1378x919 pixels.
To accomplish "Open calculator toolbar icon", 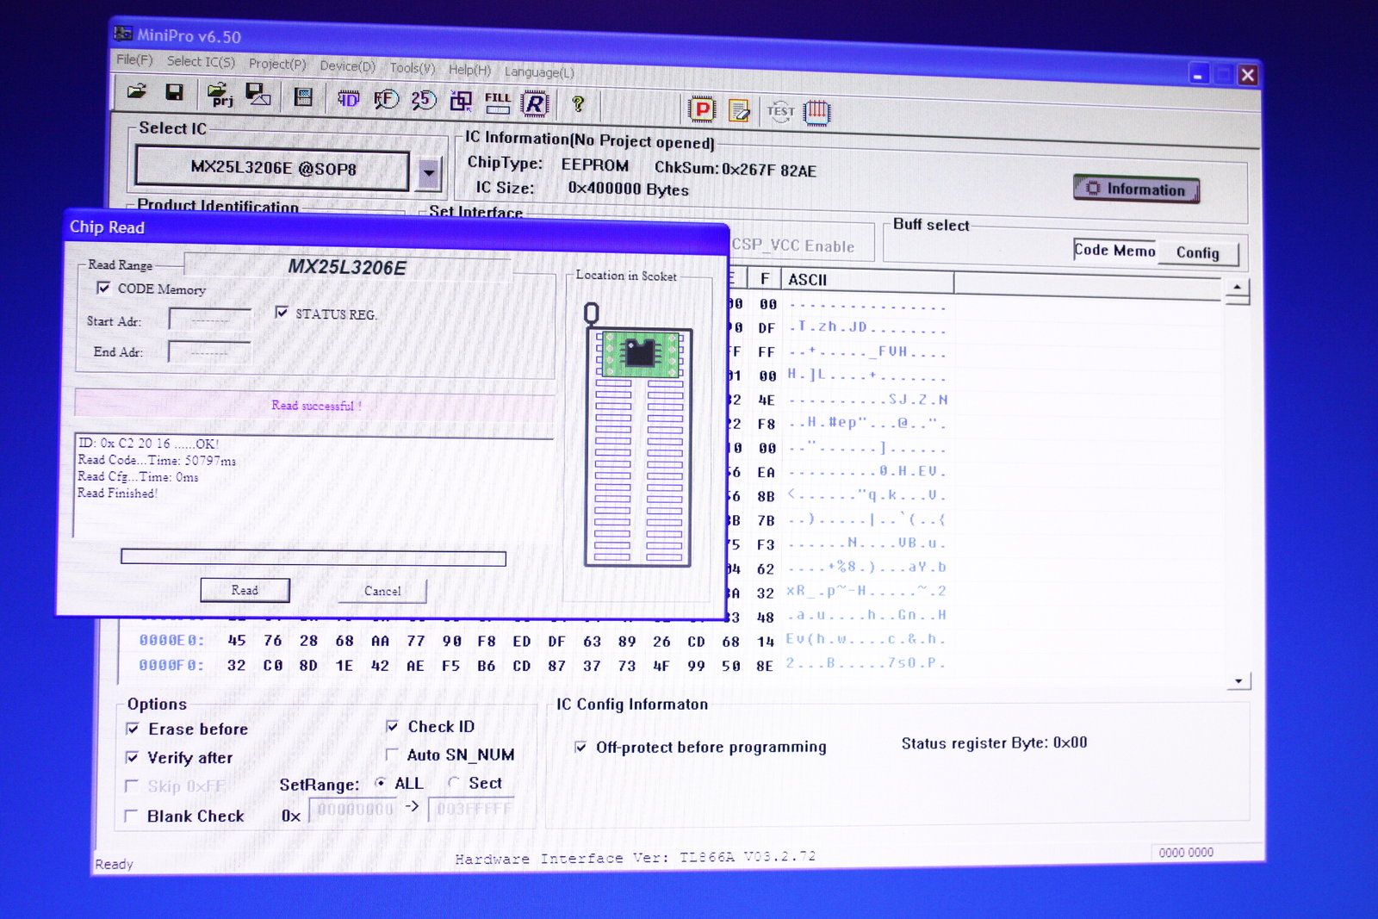I will (303, 96).
